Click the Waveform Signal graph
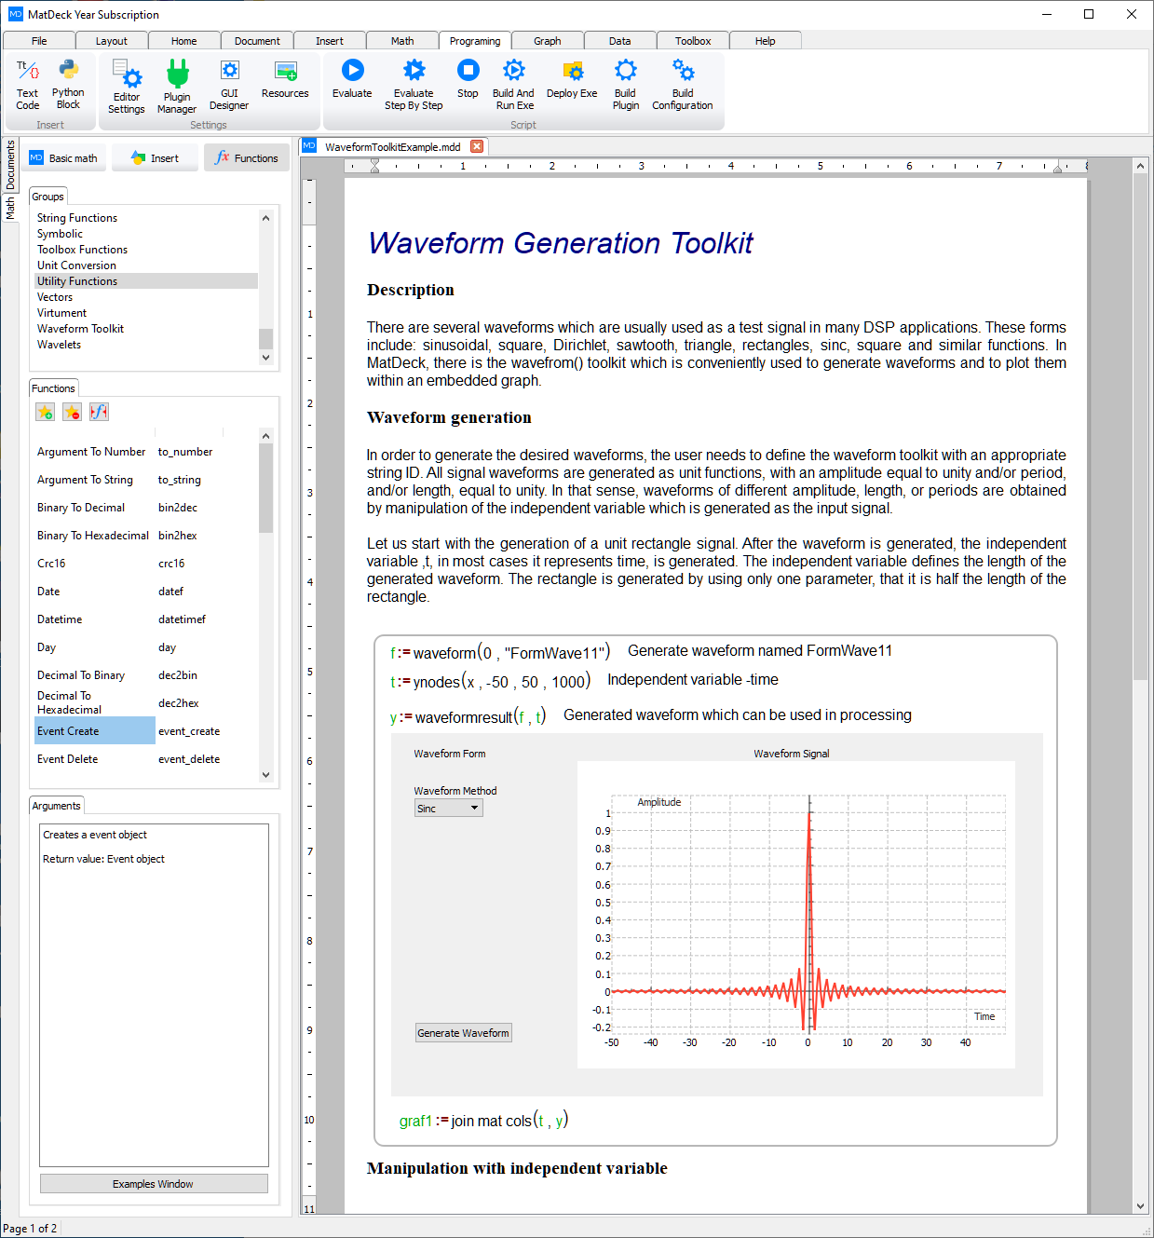Viewport: 1154px width, 1238px height. [796, 915]
